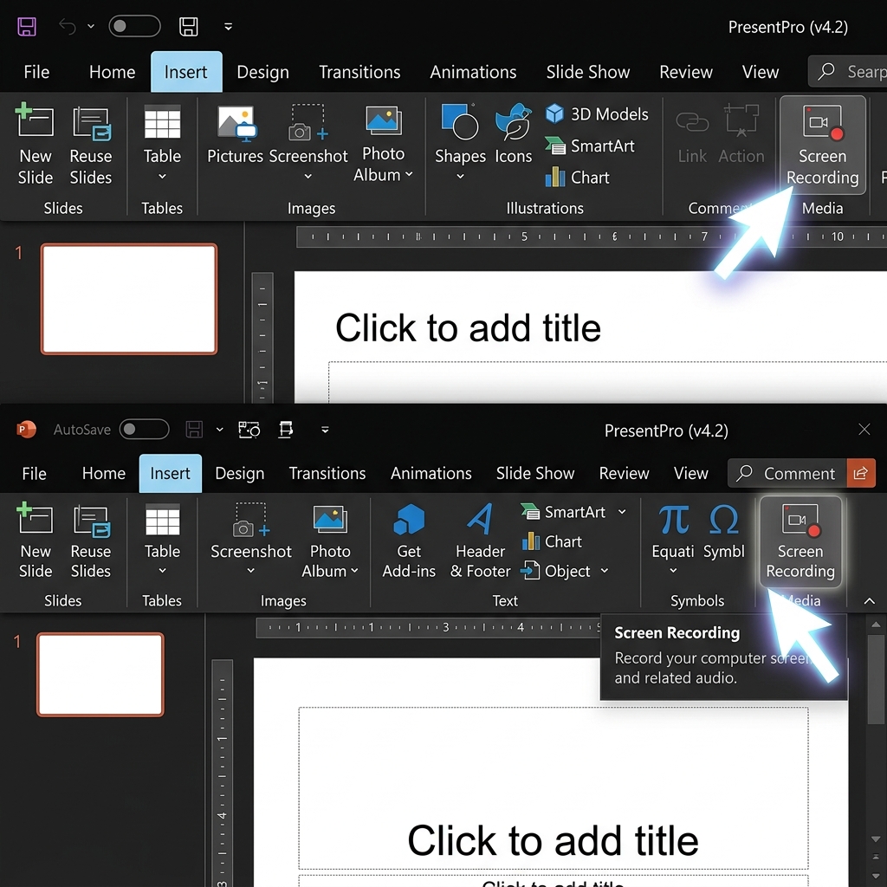This screenshot has width=887, height=887.
Task: Click the present-from-start icon in bottom title bar
Action: [286, 430]
